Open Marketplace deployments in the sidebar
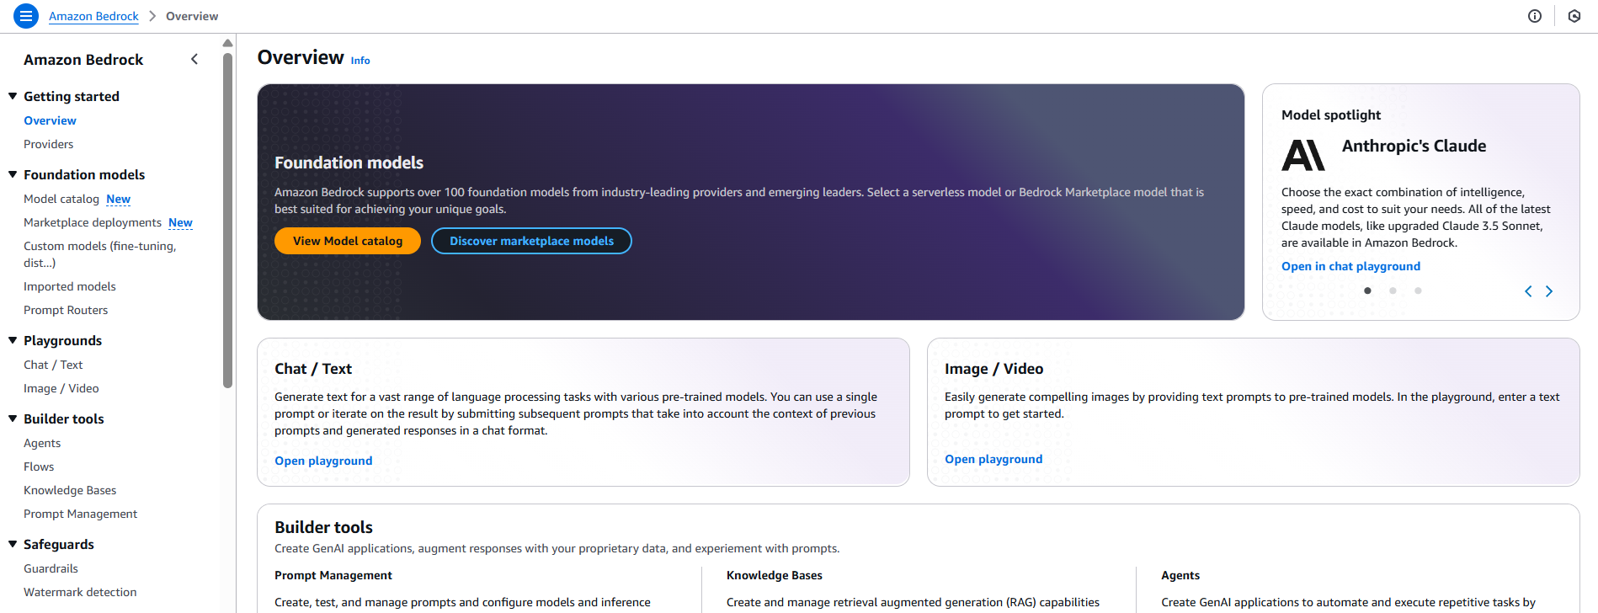Image resolution: width=1598 pixels, height=613 pixels. [x=93, y=222]
